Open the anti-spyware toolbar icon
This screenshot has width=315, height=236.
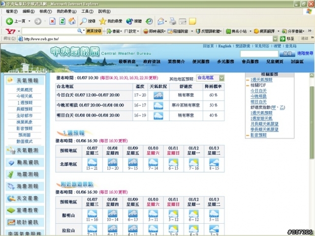(198, 31)
